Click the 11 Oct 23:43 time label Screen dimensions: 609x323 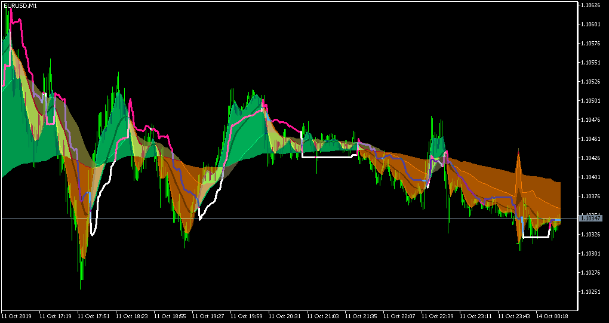click(x=514, y=316)
